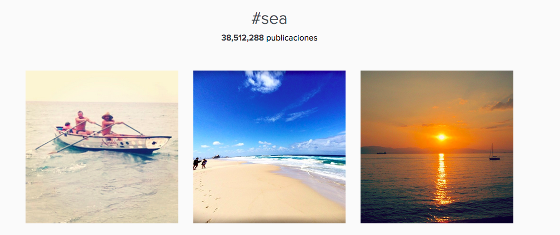Click the distant ship on sunset horizon

click(381, 153)
